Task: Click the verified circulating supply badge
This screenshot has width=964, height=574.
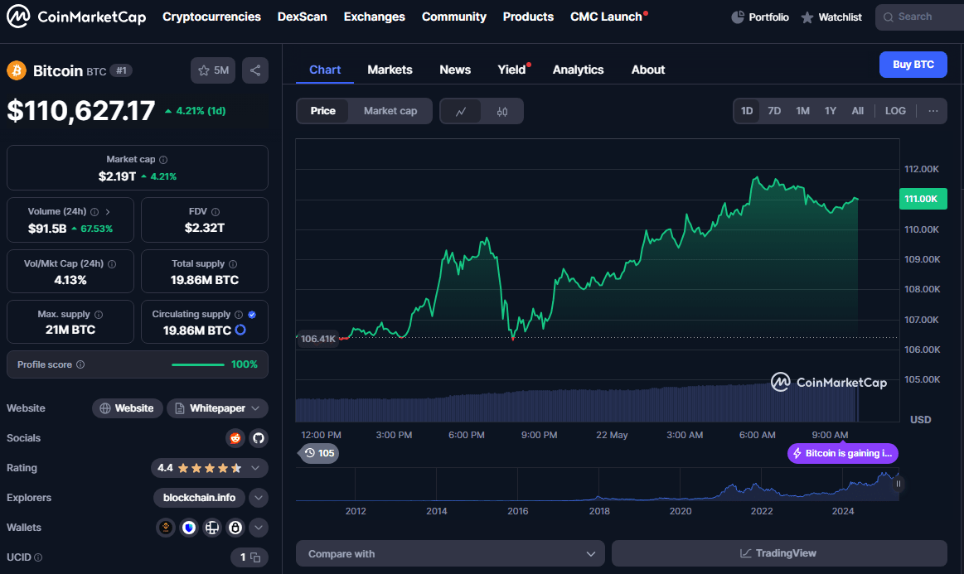Action: pyautogui.click(x=252, y=315)
